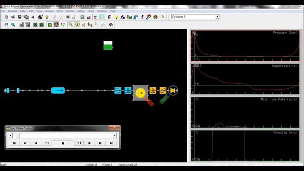Select the green fuel tank element
Image resolution: width=304 pixels, height=171 pixels.
(x=108, y=46)
